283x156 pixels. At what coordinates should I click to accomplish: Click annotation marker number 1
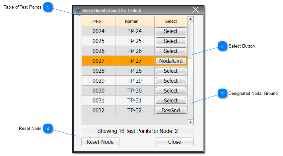pyautogui.click(x=48, y=7)
